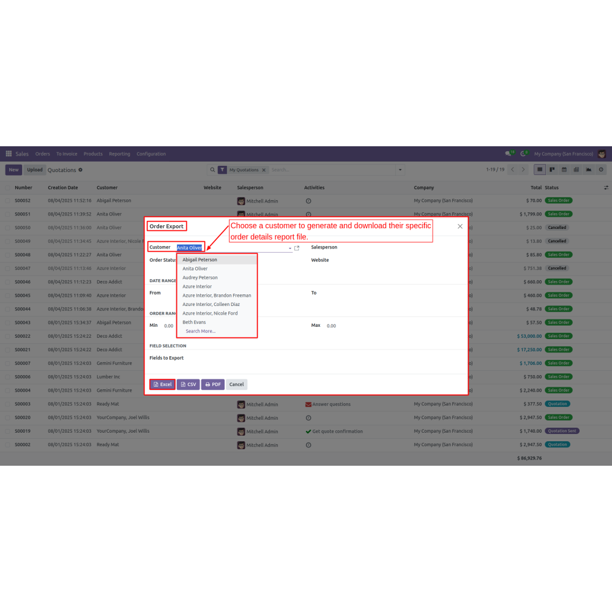
Task: Switch to kanban view icon
Action: (551, 170)
